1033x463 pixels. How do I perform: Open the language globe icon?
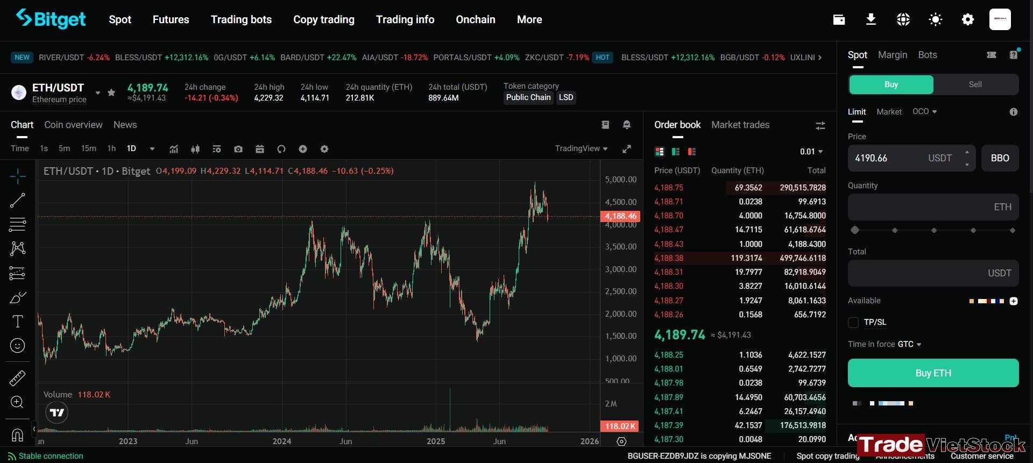[x=903, y=20]
